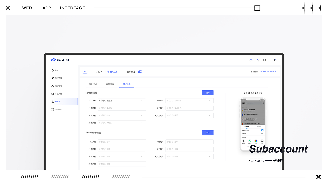Open IOS 知乎跳转 dropdown
Viewport: 328px width, 184px height.
(122, 116)
